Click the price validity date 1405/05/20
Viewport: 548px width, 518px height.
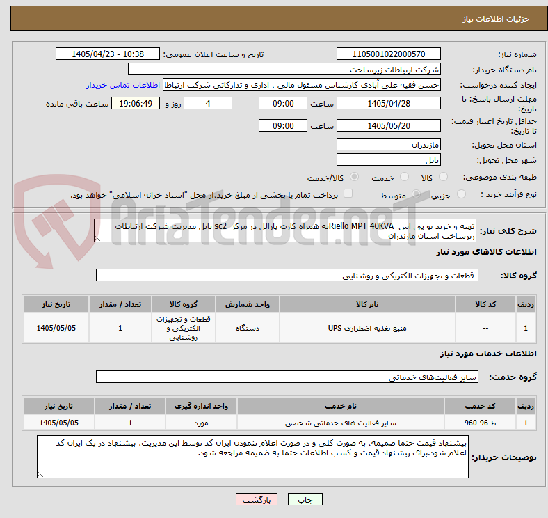pyautogui.click(x=388, y=125)
